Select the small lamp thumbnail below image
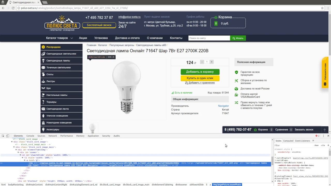 [x=93, y=128]
